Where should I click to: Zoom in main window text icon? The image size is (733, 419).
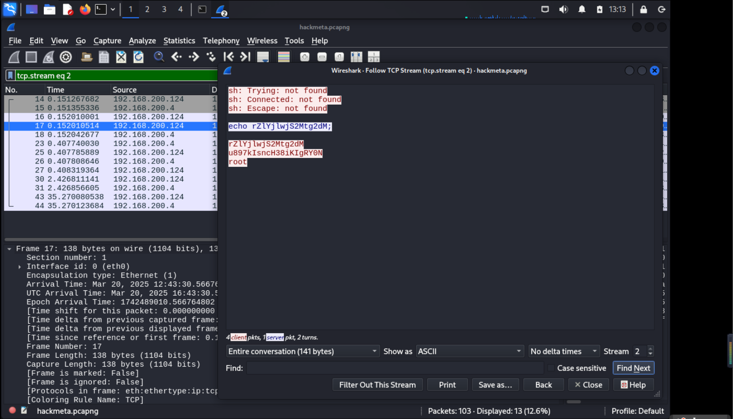[305, 57]
